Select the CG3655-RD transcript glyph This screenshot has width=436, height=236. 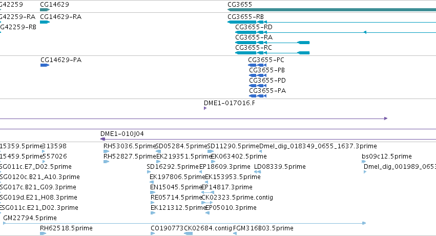click(x=336, y=32)
